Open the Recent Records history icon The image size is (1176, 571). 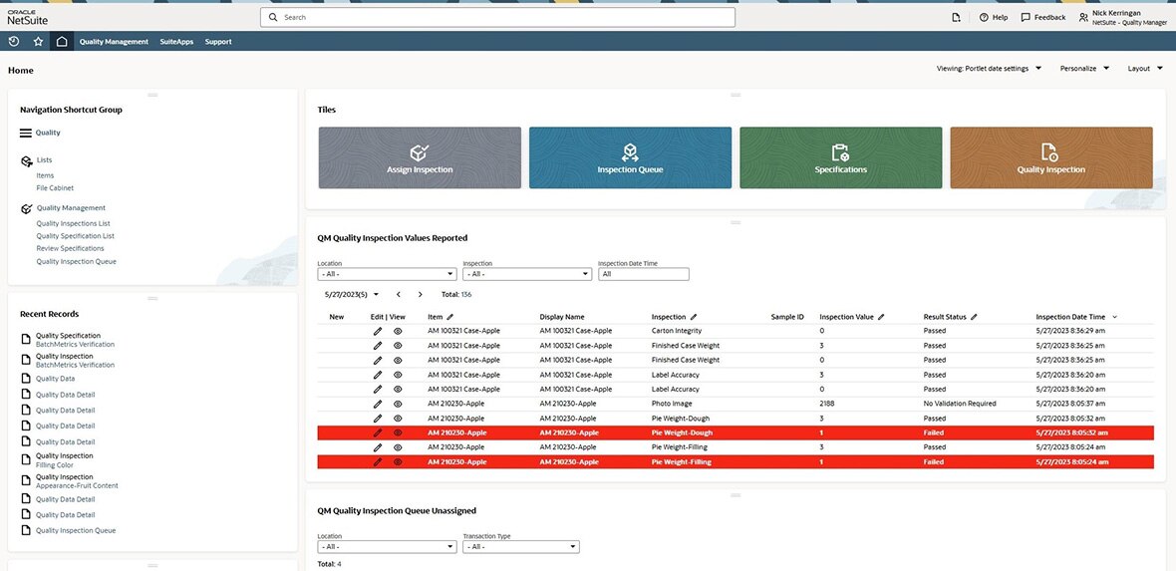(x=14, y=41)
